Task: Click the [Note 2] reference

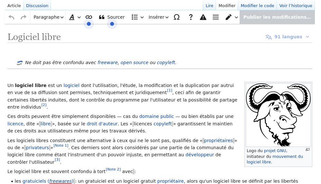Action: pyautogui.click(x=113, y=169)
